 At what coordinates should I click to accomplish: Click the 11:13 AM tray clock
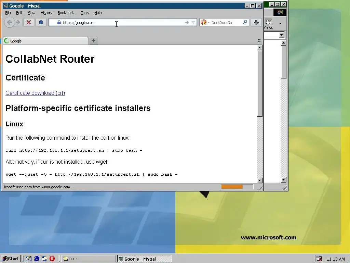[x=336, y=259]
